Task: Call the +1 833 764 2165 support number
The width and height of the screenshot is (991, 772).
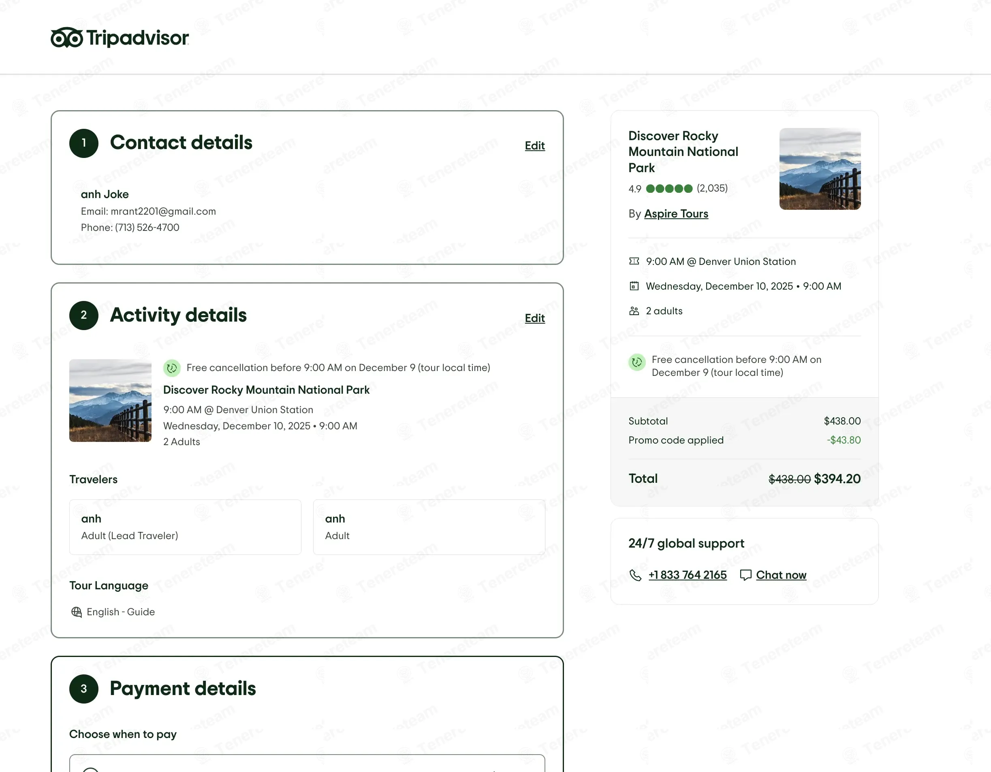Action: [687, 575]
